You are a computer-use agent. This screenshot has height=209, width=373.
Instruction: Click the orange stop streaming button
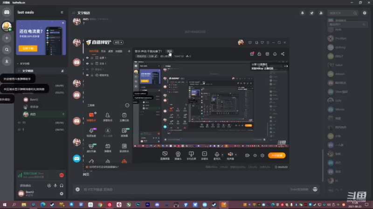276,156
